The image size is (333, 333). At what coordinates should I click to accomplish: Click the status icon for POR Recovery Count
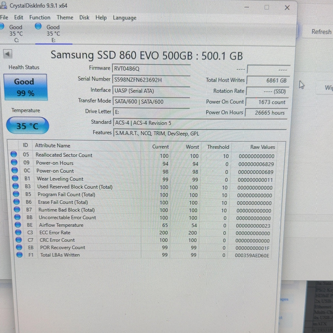[19, 247]
